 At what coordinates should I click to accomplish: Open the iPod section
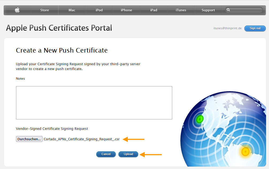click(99, 10)
